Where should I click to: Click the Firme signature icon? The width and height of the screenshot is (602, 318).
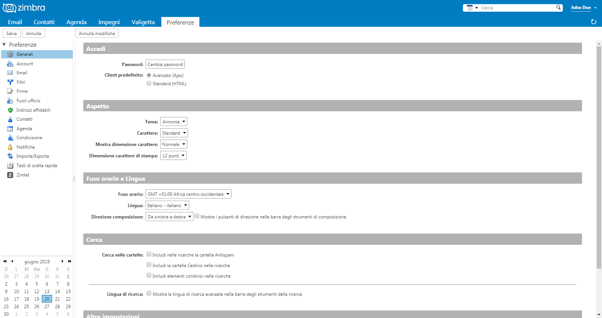pos(10,91)
